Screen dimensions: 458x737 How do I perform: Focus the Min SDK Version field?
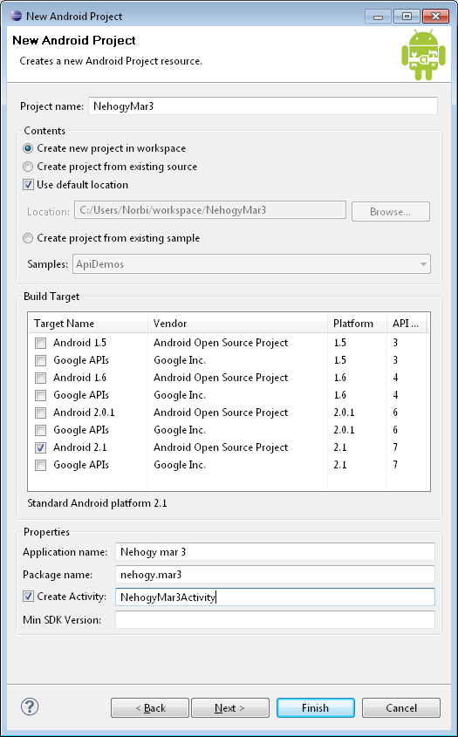pyautogui.click(x=275, y=619)
